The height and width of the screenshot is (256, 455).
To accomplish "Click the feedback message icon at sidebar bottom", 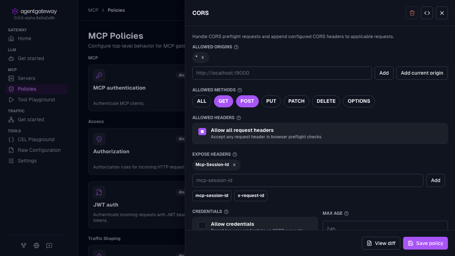I will click(x=49, y=245).
